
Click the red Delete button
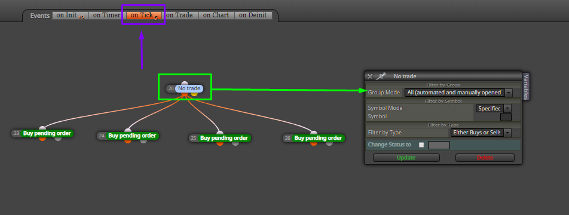coord(485,158)
